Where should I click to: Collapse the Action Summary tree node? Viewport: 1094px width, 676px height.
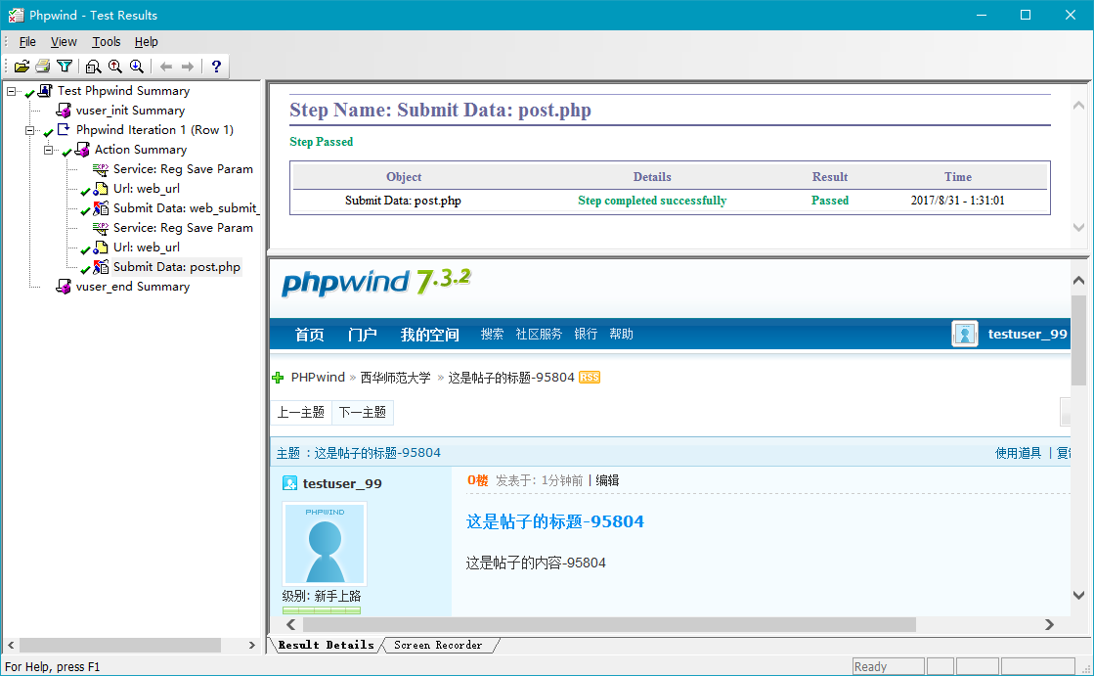48,150
